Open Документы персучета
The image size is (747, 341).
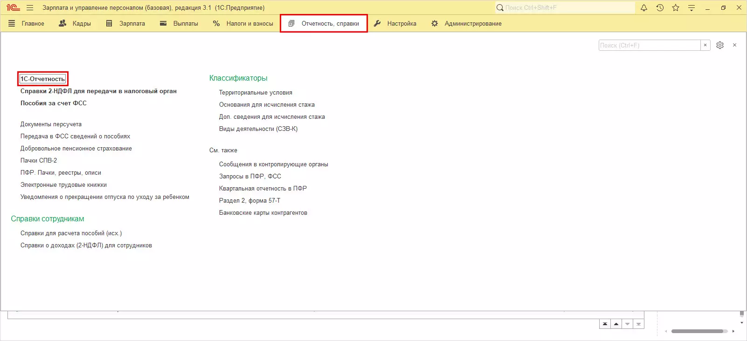(51, 124)
